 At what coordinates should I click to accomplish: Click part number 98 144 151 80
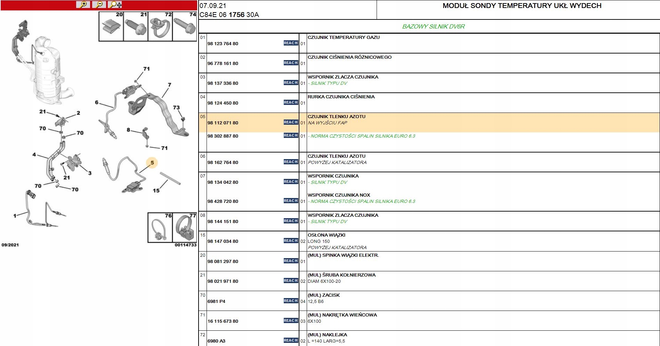(223, 222)
